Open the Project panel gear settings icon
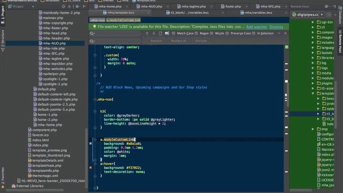 point(77,6)
